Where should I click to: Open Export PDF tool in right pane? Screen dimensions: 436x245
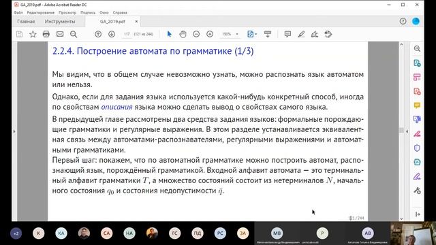[x=417, y=63]
